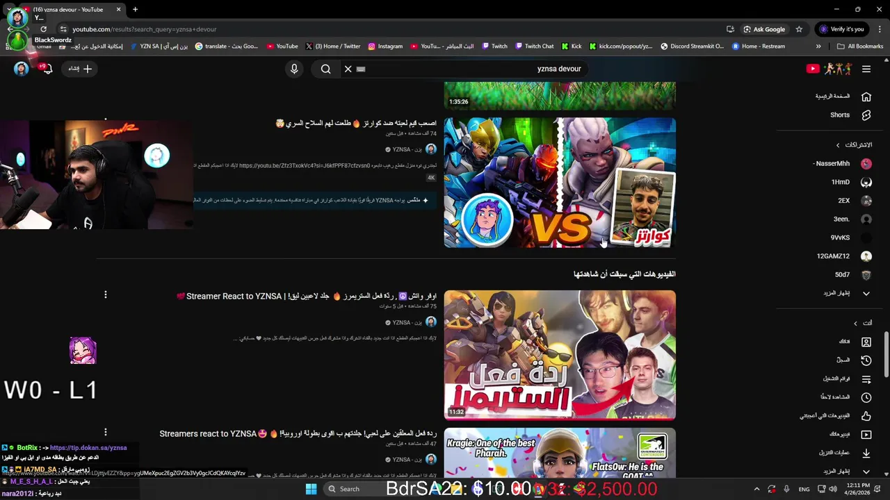Viewport: 890px width, 500px height.
Task: Open the tab search dropdown
Action: [8, 10]
